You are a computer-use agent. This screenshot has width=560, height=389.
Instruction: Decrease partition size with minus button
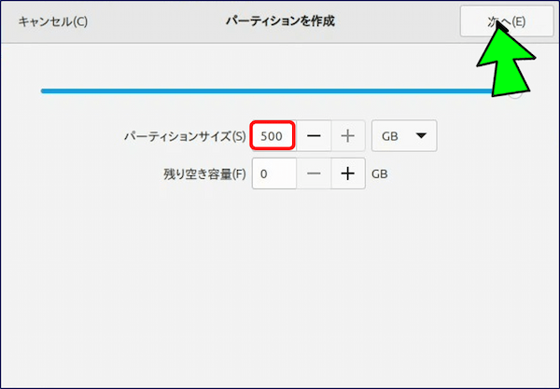click(x=315, y=136)
